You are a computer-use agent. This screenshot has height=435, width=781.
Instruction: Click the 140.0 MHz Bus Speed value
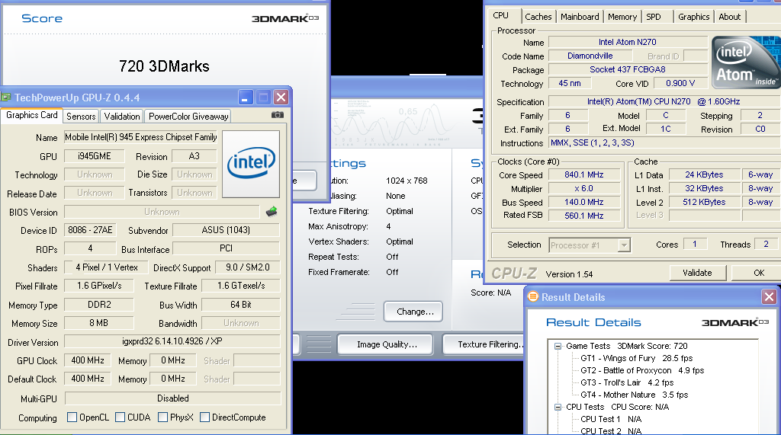click(583, 202)
